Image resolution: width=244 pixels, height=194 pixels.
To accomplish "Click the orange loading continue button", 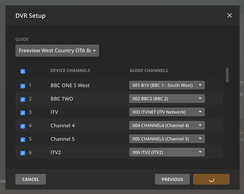I will point(211,179).
